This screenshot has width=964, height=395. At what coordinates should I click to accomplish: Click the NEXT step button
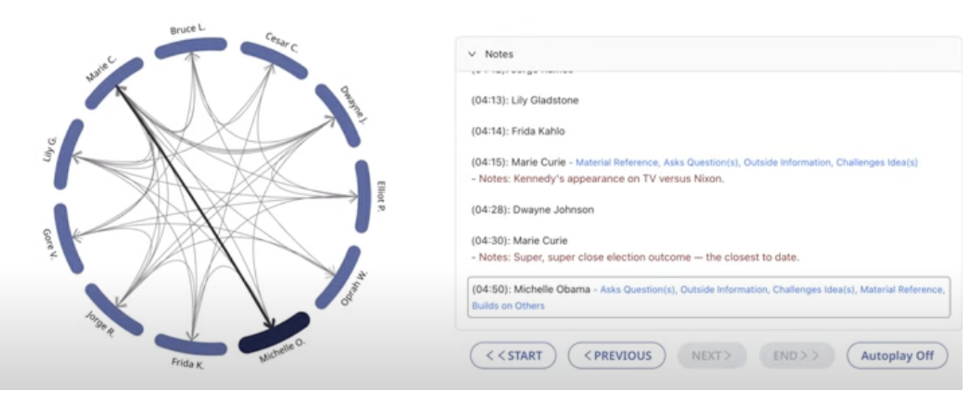pyautogui.click(x=711, y=356)
